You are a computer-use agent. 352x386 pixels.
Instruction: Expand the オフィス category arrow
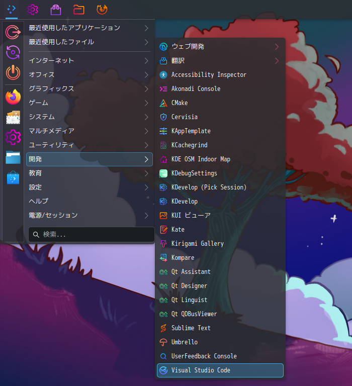click(x=146, y=75)
